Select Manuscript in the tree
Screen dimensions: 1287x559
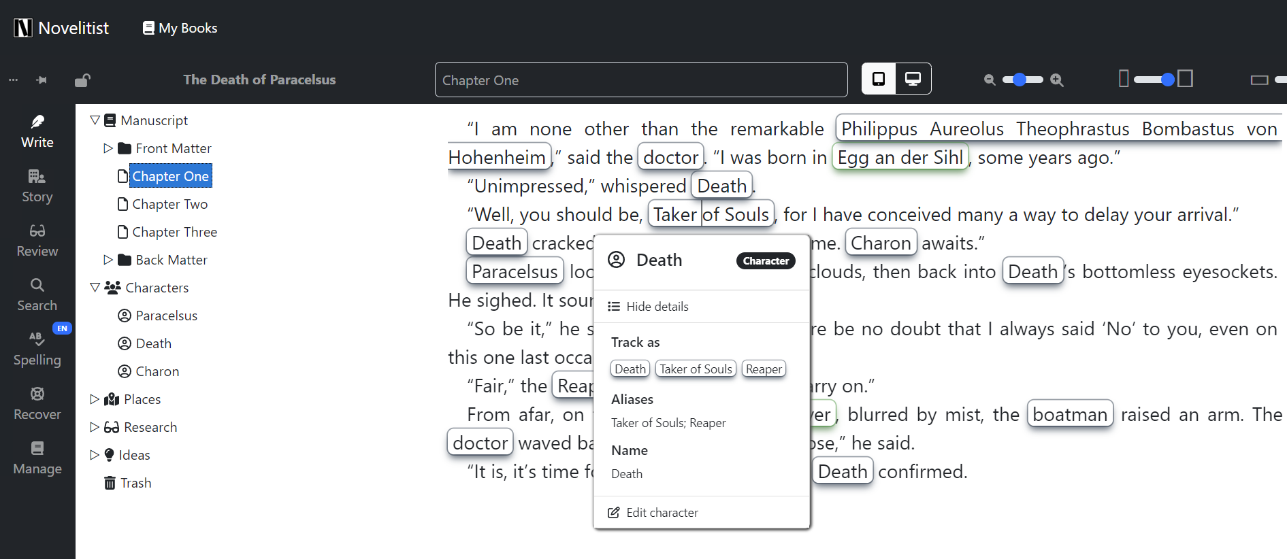tap(146, 120)
